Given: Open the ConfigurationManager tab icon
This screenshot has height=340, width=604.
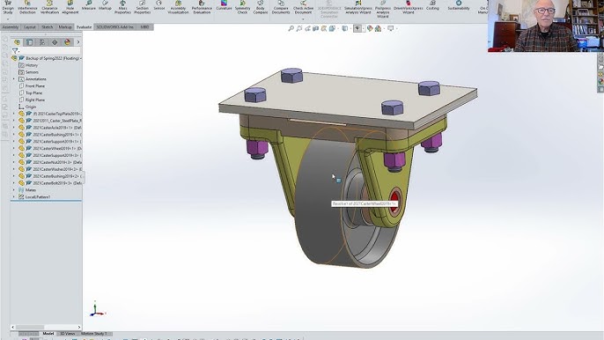Looking at the screenshot, I should [42, 42].
